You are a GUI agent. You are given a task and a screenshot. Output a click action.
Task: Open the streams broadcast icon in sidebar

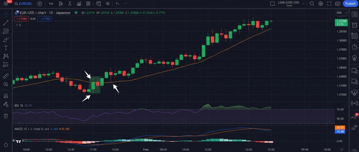tap(355, 103)
